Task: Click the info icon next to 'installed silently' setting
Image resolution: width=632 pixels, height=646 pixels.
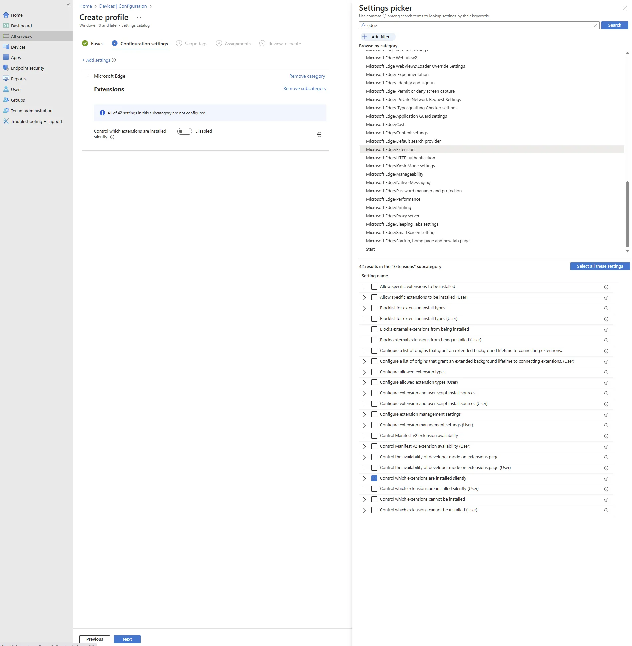Action: 112,137
